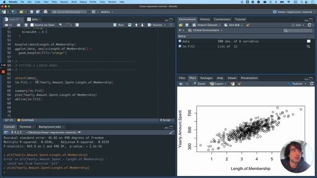The height and width of the screenshot is (178, 317).
Task: Open the Plots menu in menu bar
Action: click(54, 2)
